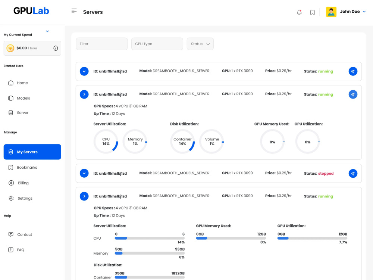
Task: Collapse the fourth server card chevron
Action: (84, 196)
